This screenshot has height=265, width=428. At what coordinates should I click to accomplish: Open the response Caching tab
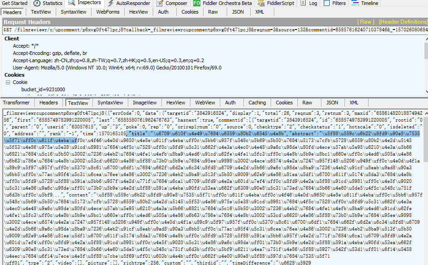[x=257, y=103]
